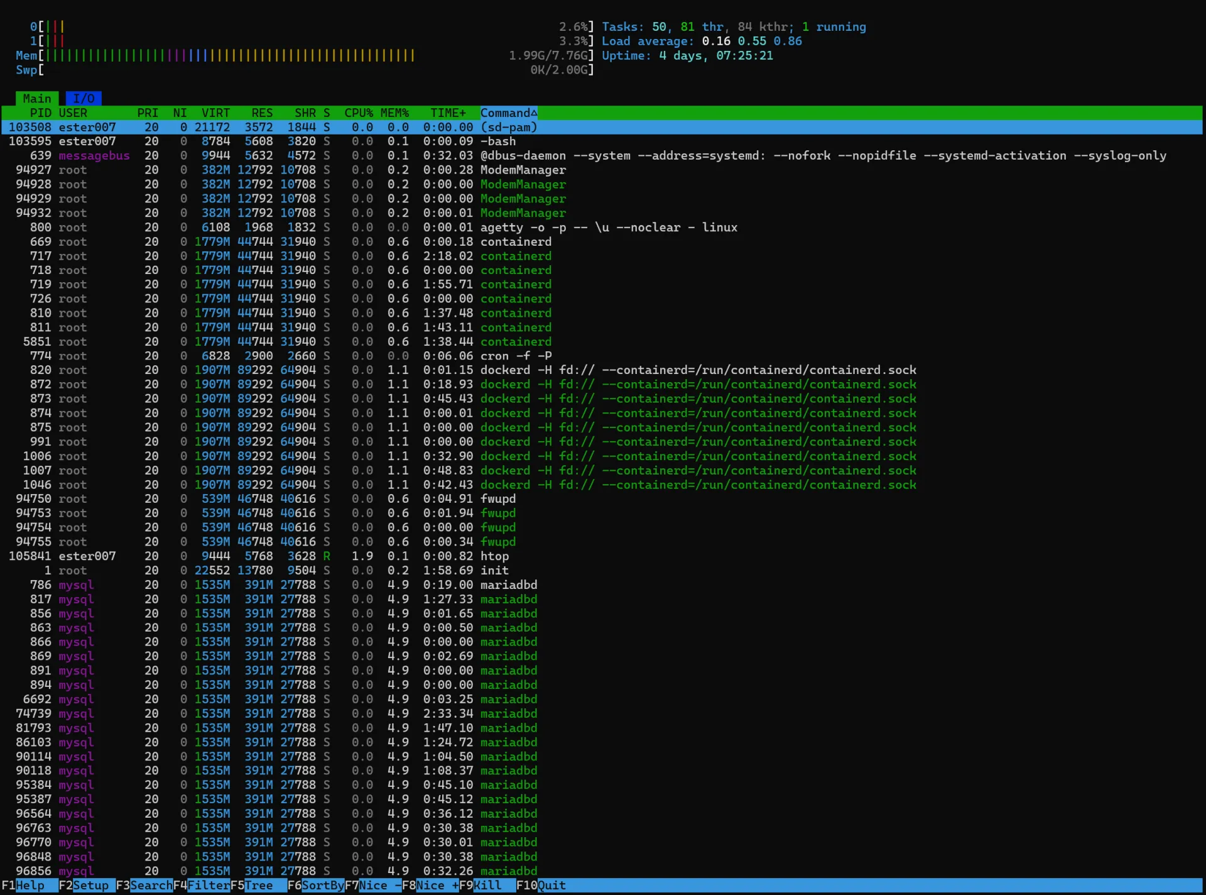Open F6 SortBy menu
This screenshot has height=895, width=1206.
[x=316, y=886]
